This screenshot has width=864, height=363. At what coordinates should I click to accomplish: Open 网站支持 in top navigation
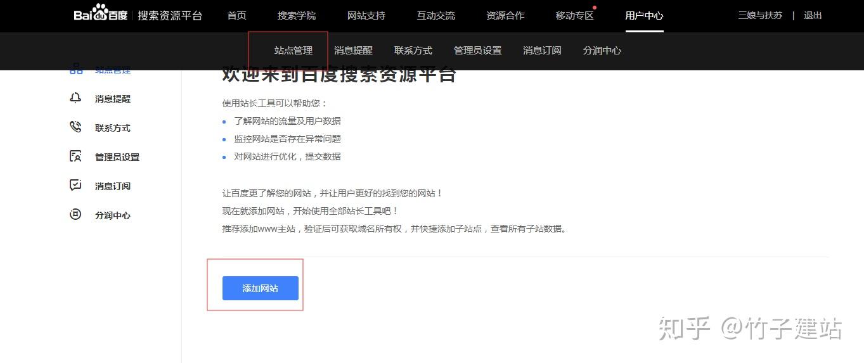[x=366, y=16]
